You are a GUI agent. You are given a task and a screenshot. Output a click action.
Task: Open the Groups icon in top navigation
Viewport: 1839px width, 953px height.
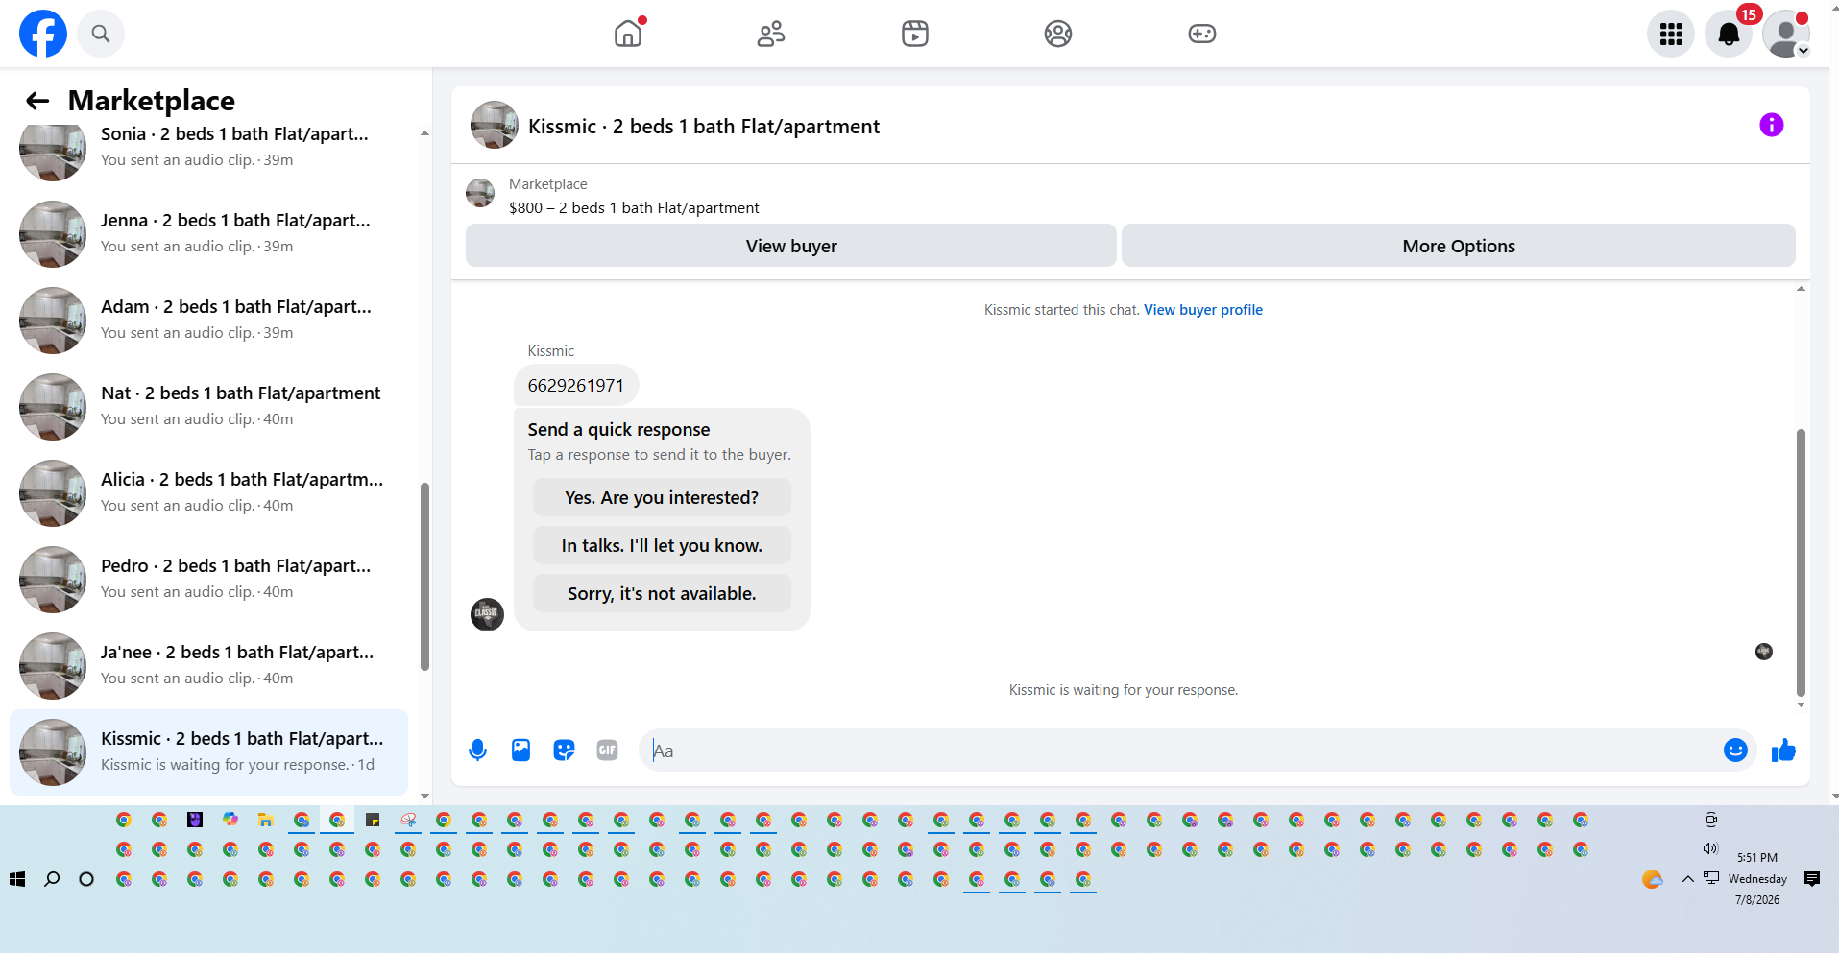click(1058, 34)
